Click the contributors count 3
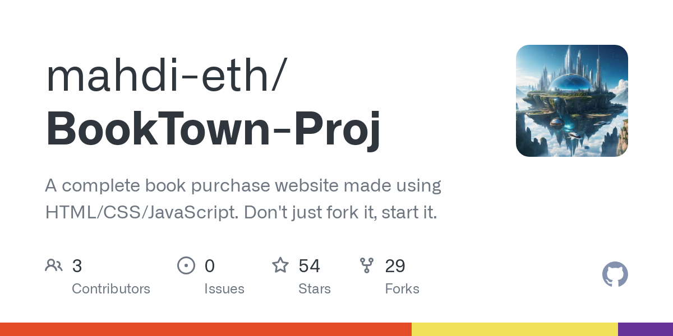 (x=77, y=265)
